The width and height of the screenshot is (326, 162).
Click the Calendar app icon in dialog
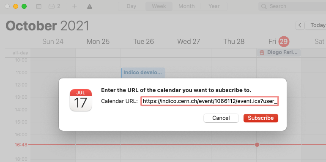tap(81, 100)
